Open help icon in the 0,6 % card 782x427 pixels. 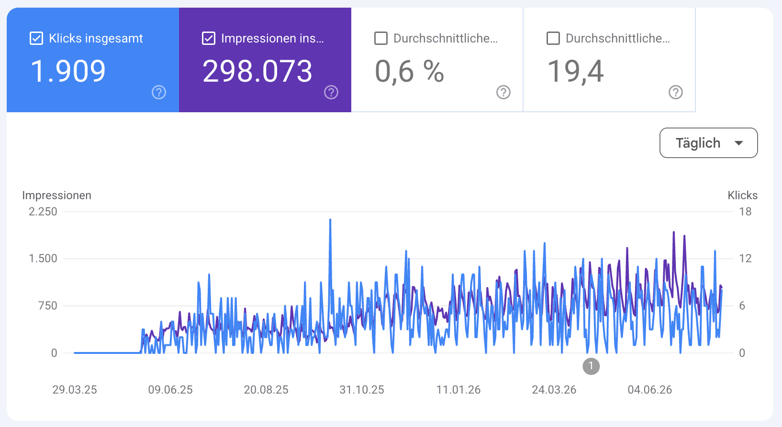pos(503,92)
